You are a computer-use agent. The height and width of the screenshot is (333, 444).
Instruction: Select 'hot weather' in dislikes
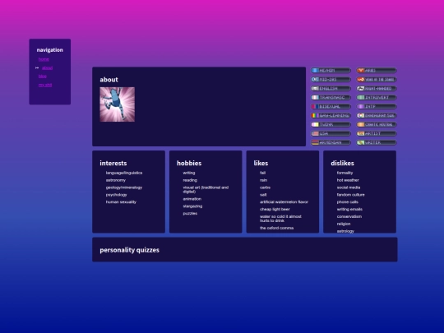click(348, 180)
